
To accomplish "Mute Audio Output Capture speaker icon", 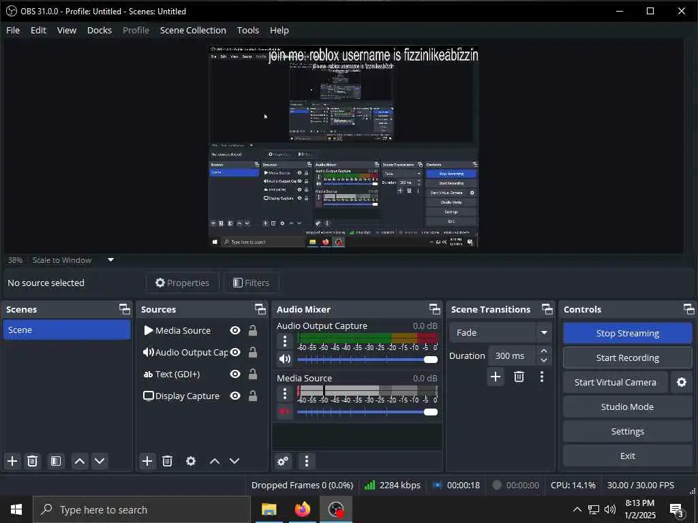I will pyautogui.click(x=285, y=359).
